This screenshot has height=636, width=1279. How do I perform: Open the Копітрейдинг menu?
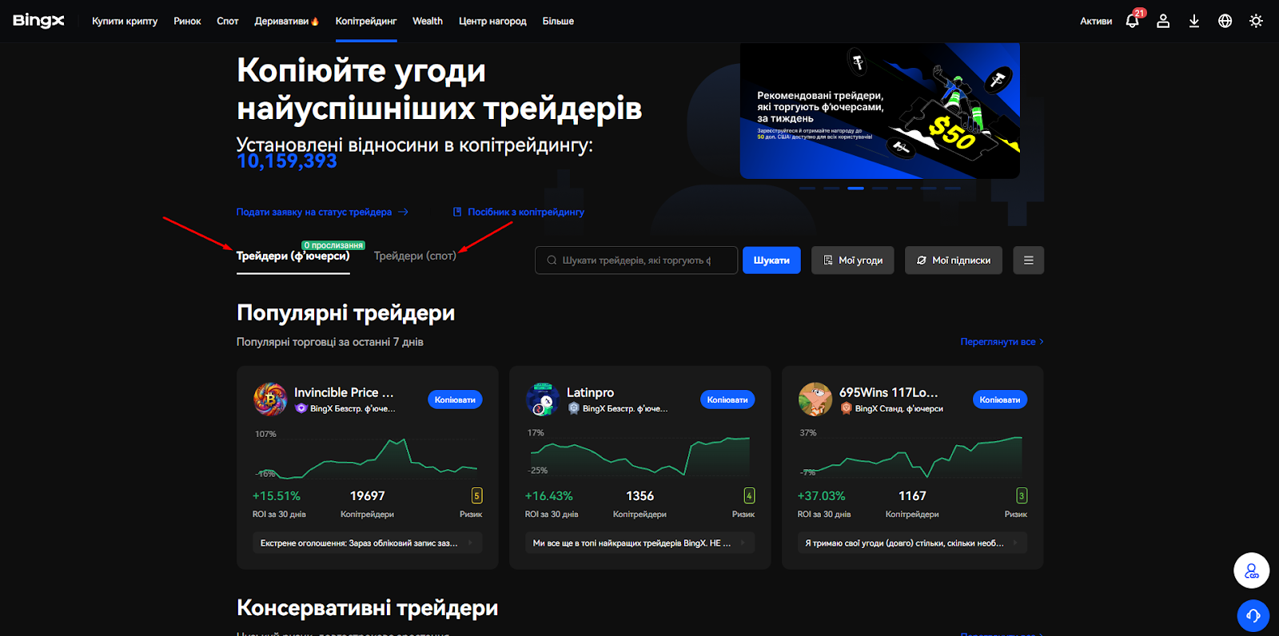click(366, 21)
